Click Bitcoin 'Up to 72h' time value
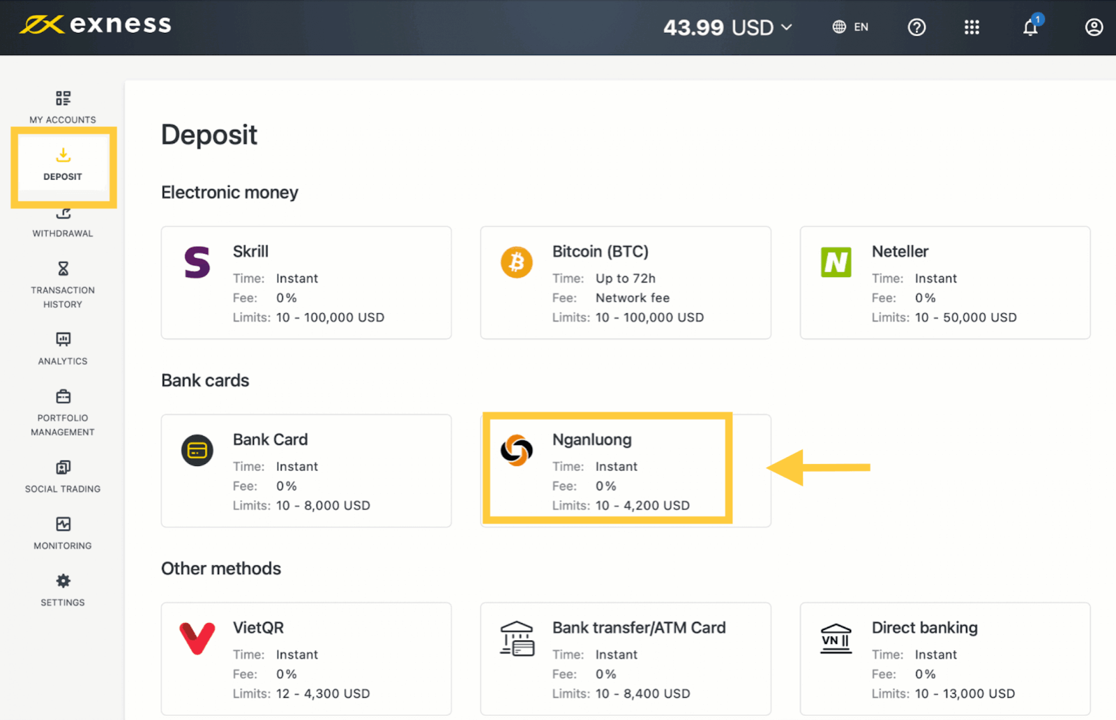 pyautogui.click(x=626, y=278)
